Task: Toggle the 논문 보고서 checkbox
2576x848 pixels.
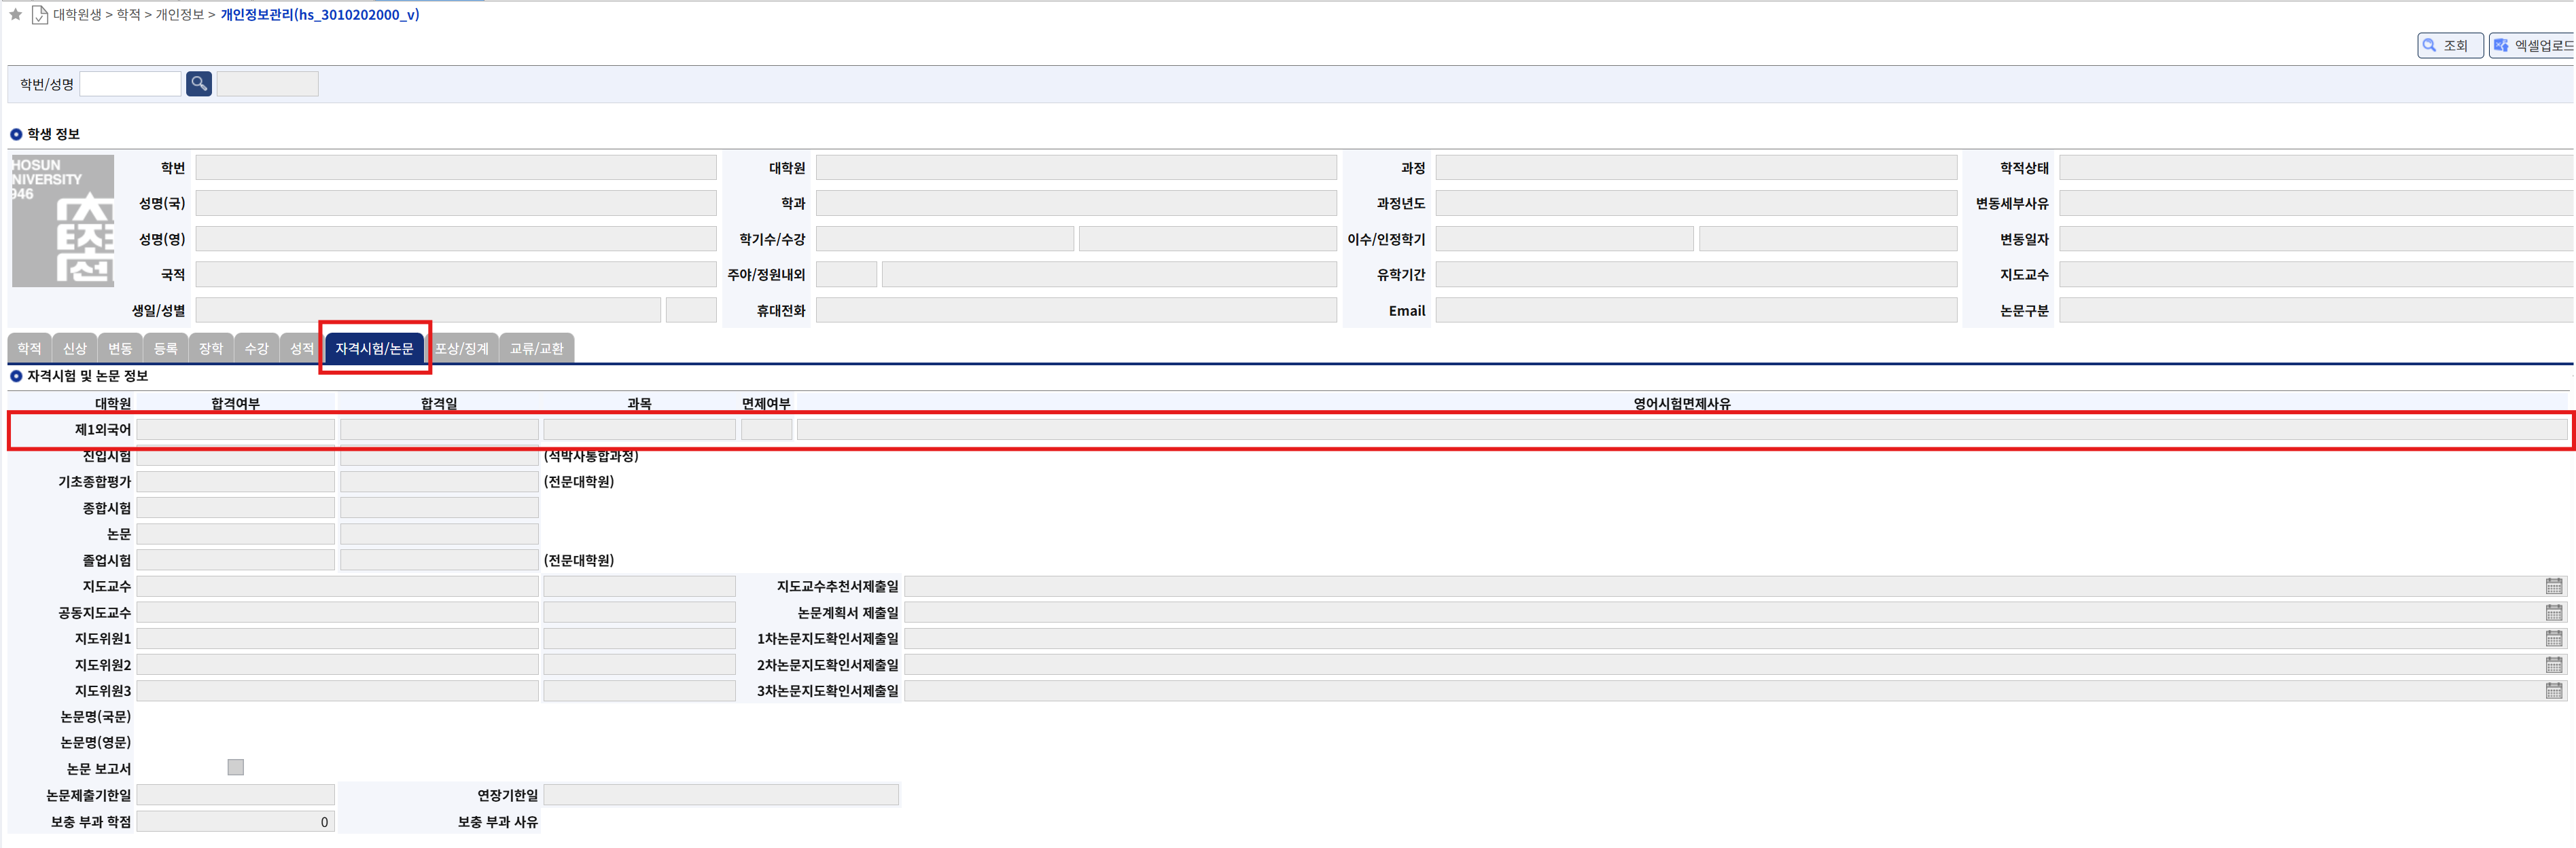Action: click(236, 767)
